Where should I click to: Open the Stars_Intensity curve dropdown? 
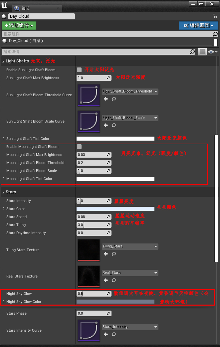pos(130,327)
